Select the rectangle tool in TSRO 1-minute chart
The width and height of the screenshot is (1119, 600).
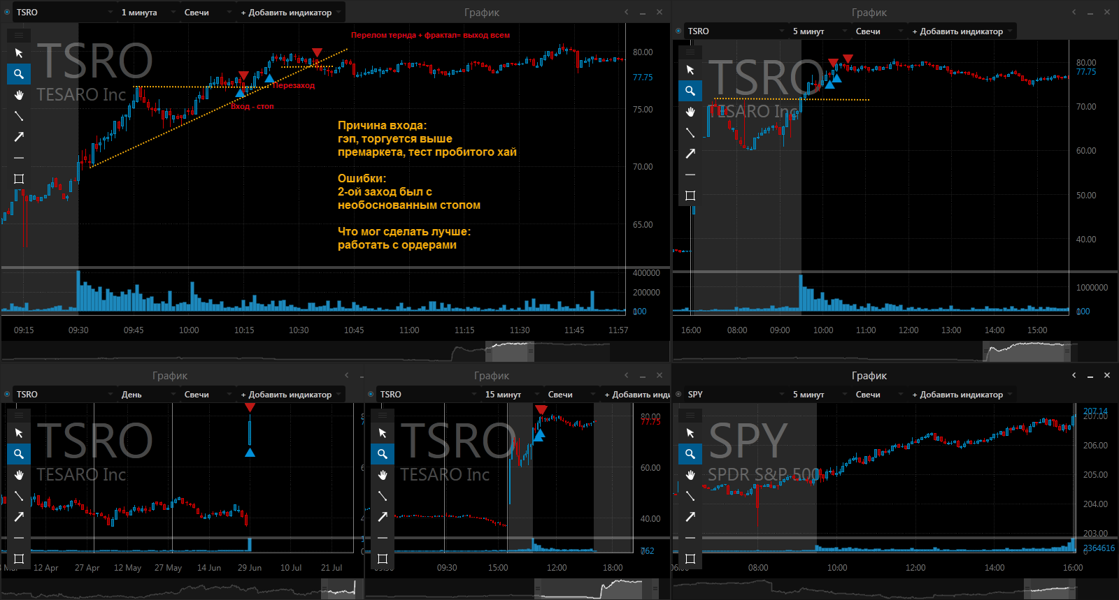point(19,179)
